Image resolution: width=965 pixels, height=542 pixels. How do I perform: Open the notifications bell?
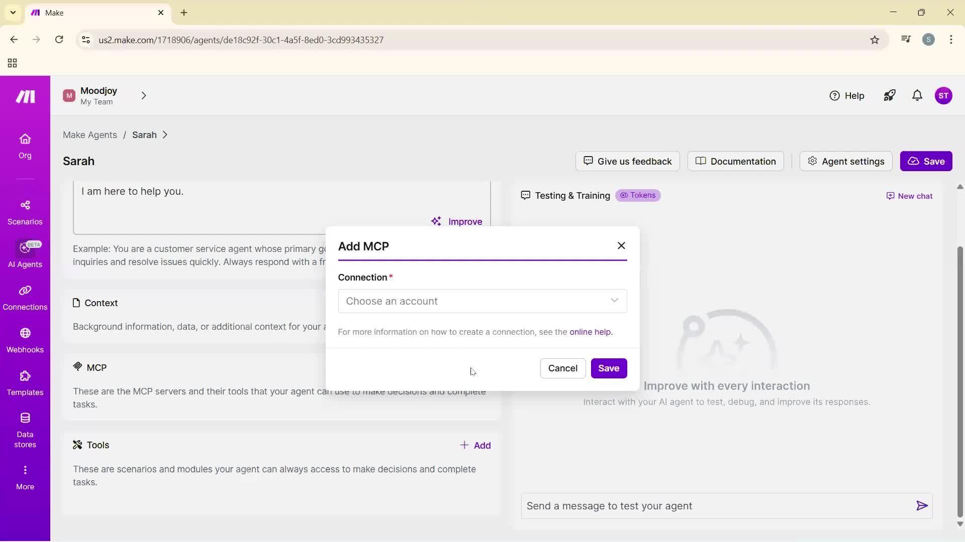pyautogui.click(x=917, y=95)
